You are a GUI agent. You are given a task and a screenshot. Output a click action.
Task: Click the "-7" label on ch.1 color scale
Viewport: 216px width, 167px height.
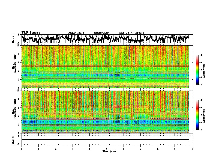(201, 85)
